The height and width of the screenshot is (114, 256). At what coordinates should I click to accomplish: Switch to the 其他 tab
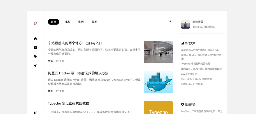[x=95, y=22]
